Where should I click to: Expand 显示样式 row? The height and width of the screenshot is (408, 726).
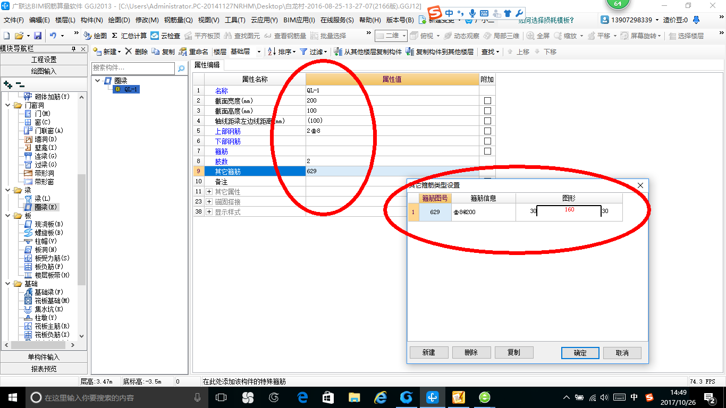coord(209,211)
